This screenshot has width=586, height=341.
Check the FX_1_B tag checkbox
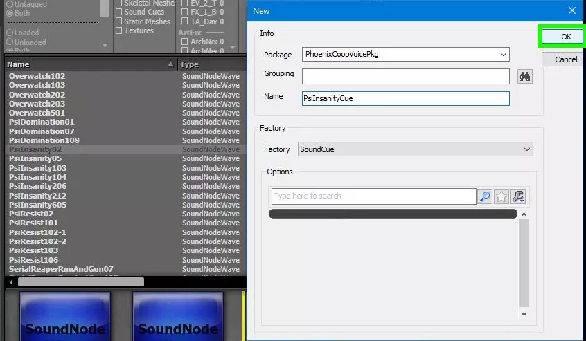point(184,12)
